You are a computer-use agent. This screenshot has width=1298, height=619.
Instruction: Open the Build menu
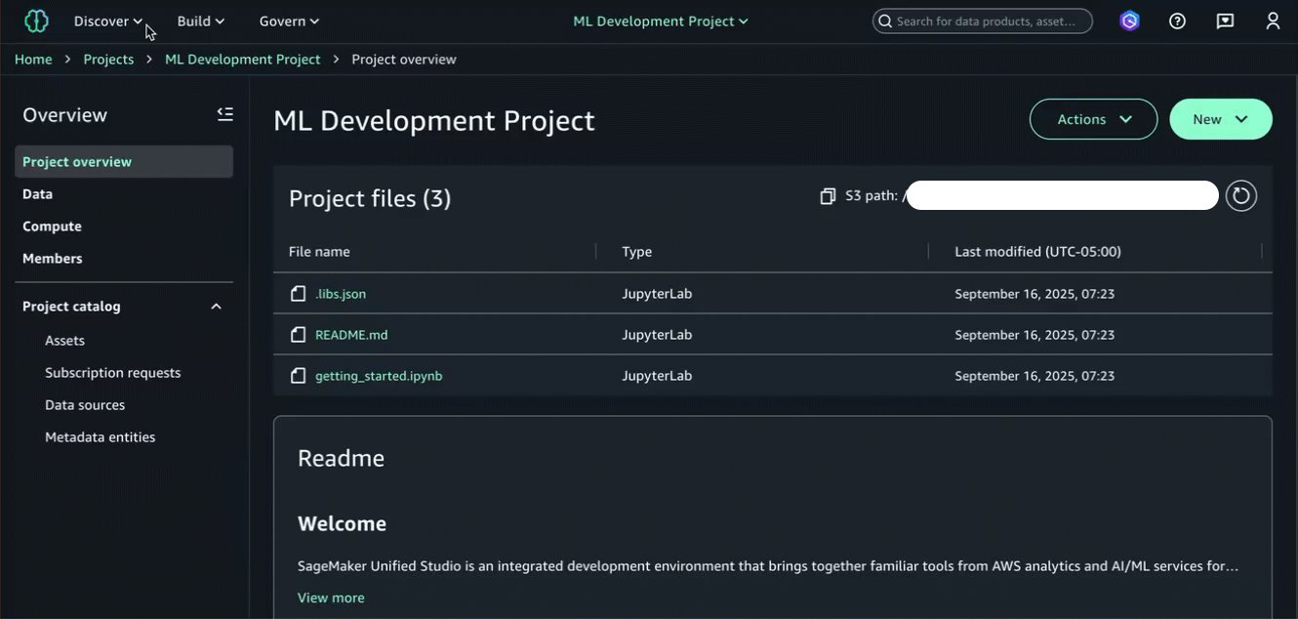click(x=200, y=21)
